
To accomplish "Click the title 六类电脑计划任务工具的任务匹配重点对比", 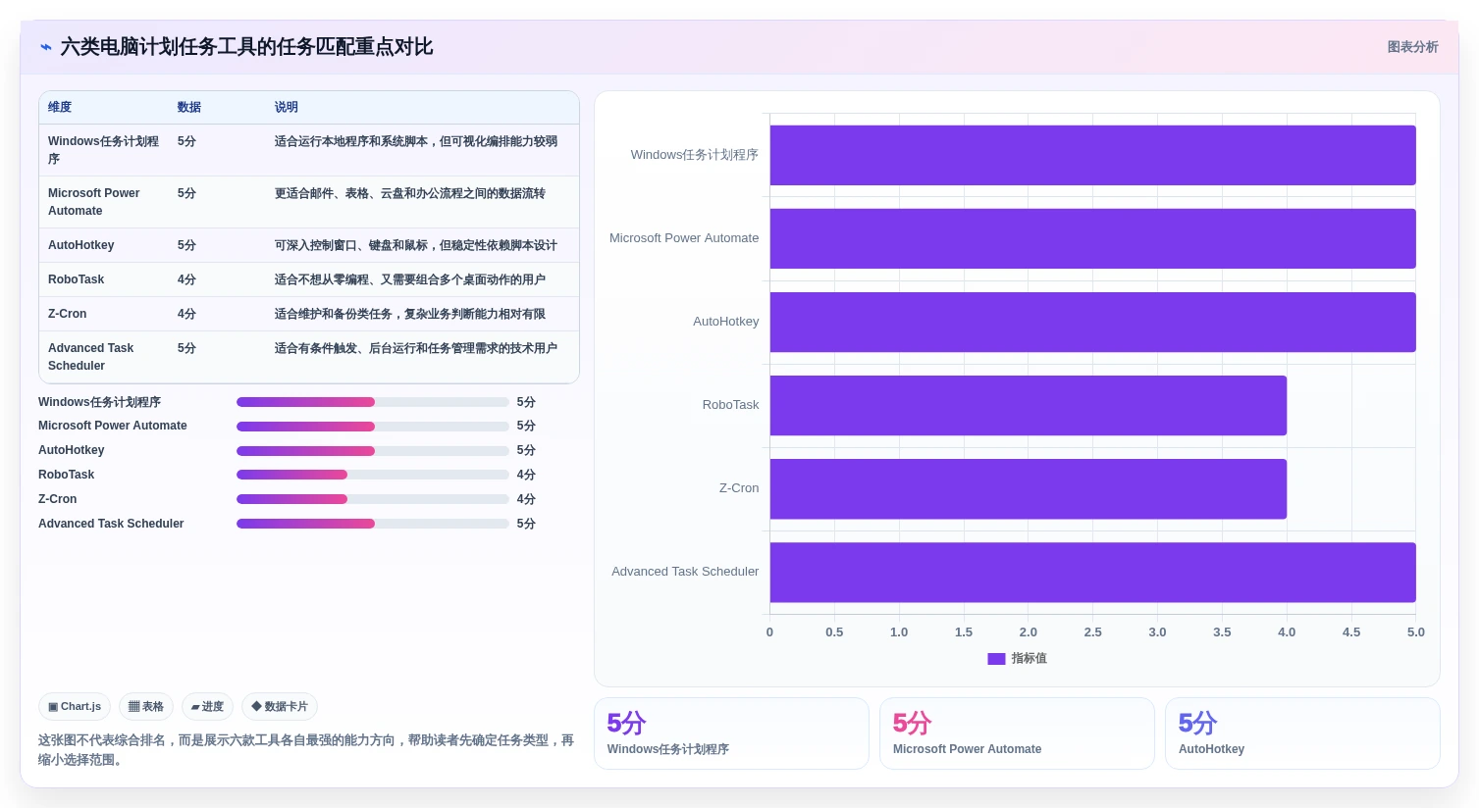I will 246,47.
